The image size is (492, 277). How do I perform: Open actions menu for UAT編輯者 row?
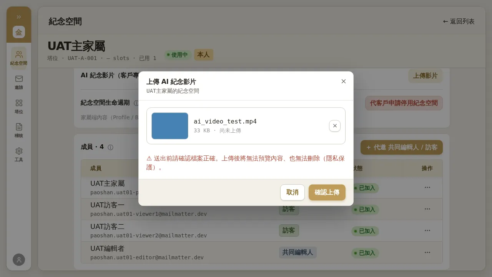pos(427,252)
